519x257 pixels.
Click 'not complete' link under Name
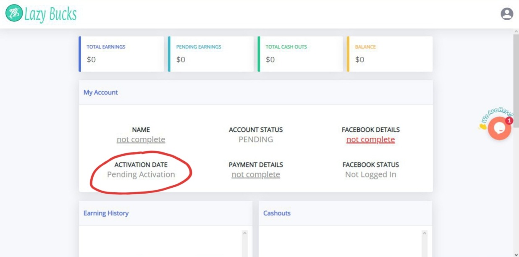pos(141,139)
